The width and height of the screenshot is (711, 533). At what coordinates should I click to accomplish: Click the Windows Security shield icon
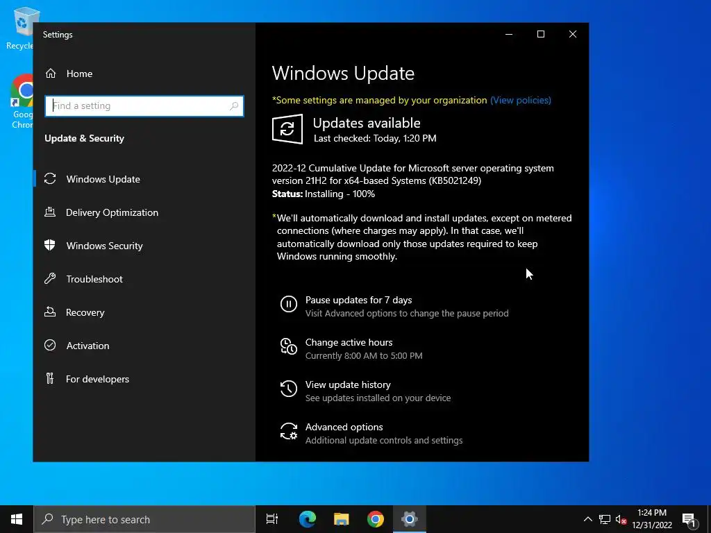50,245
